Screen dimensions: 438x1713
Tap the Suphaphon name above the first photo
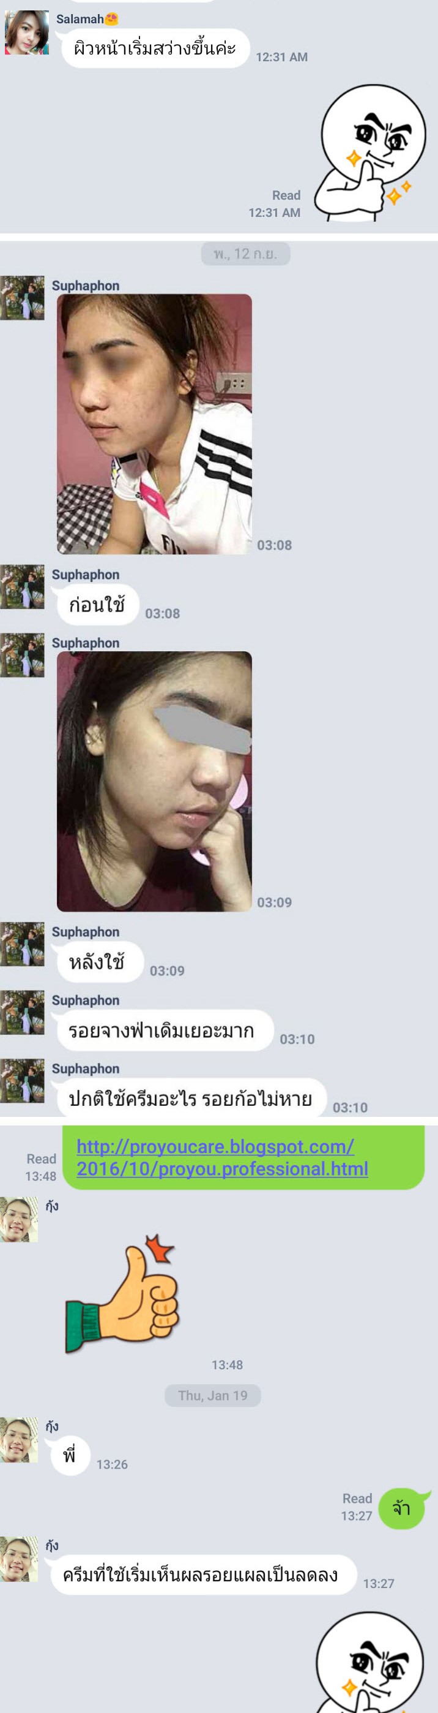[86, 285]
